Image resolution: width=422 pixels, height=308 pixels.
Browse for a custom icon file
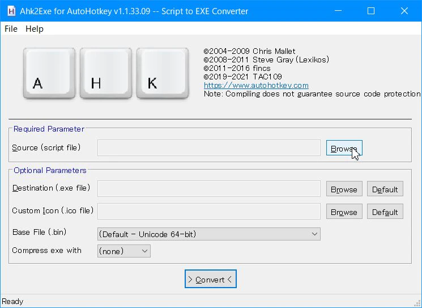[x=344, y=212]
